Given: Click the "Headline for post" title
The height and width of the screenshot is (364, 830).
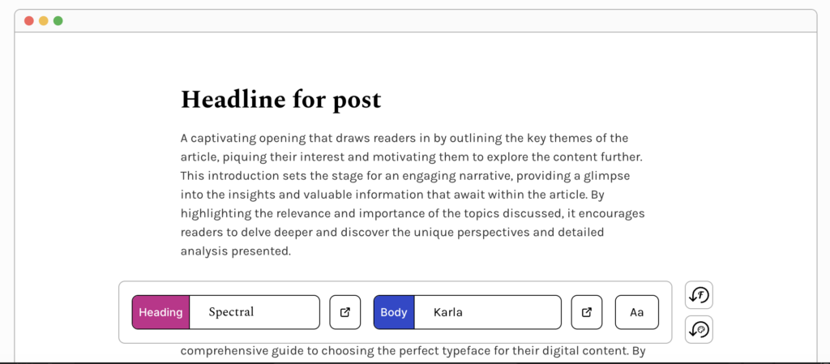Looking at the screenshot, I should pyautogui.click(x=280, y=100).
